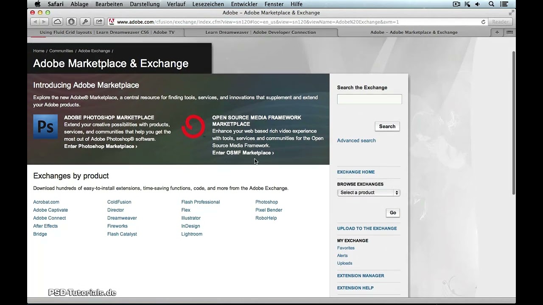Open the Apple menu
Image resolution: width=543 pixels, height=305 pixels.
click(x=37, y=4)
